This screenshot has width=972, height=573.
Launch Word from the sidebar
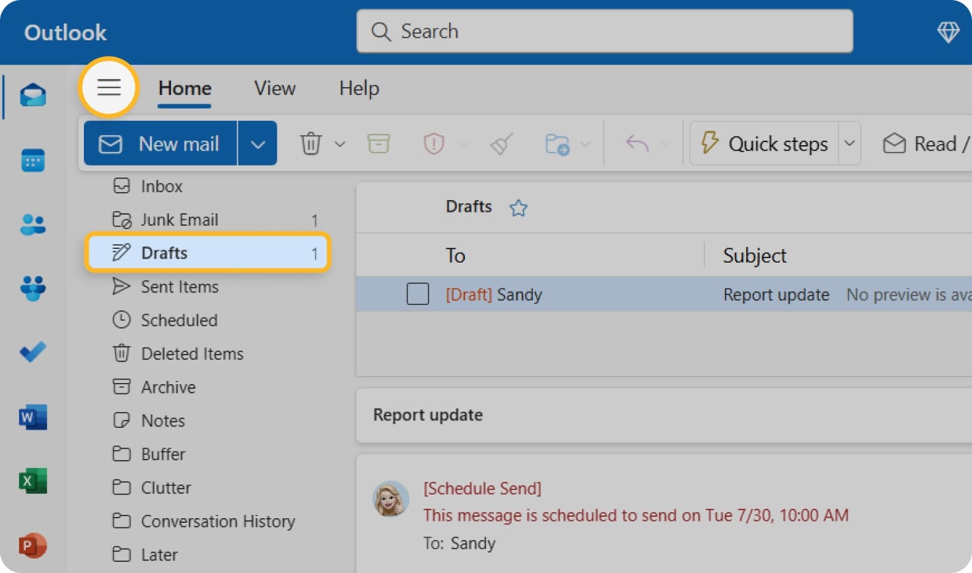coord(33,417)
